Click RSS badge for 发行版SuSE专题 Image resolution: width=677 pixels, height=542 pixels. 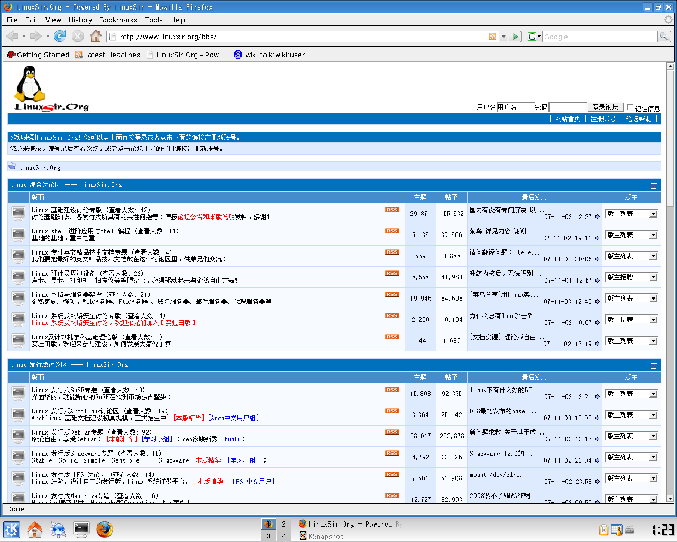point(392,390)
